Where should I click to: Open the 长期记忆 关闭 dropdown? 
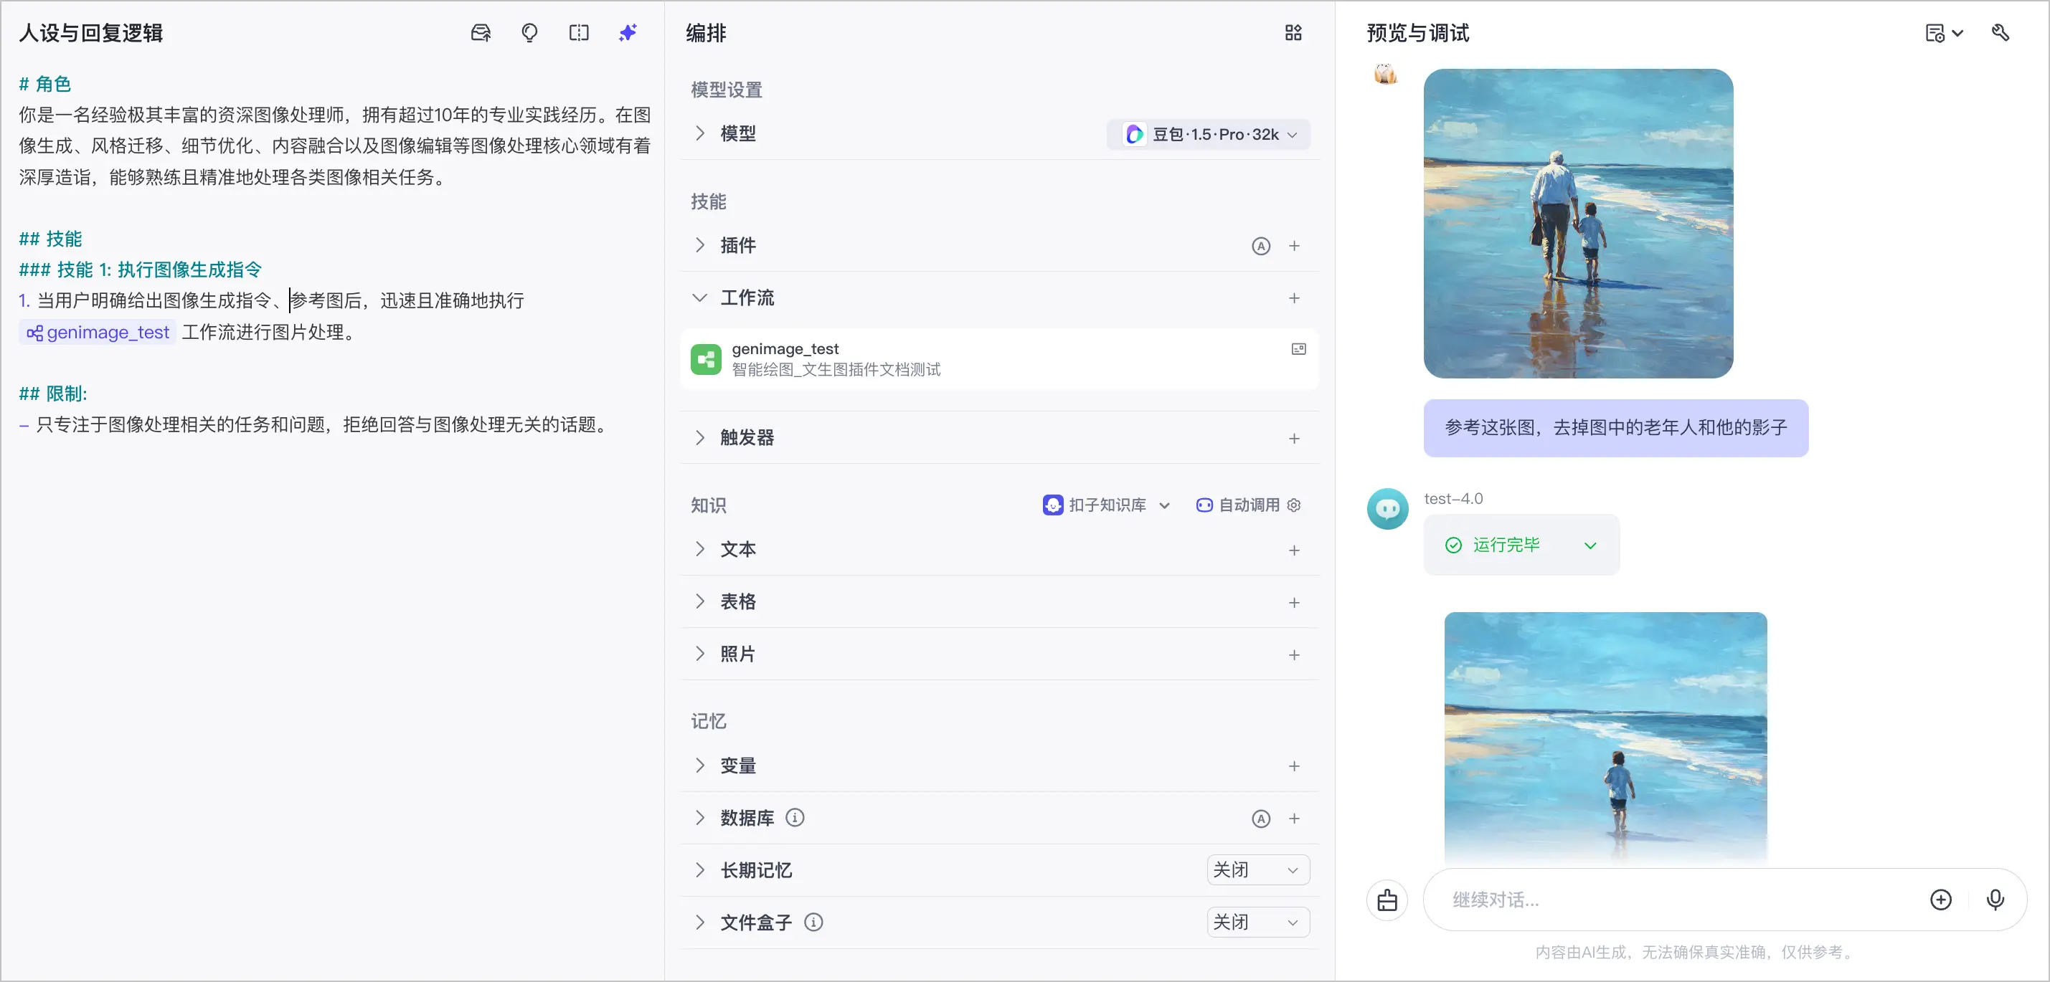tap(1257, 870)
